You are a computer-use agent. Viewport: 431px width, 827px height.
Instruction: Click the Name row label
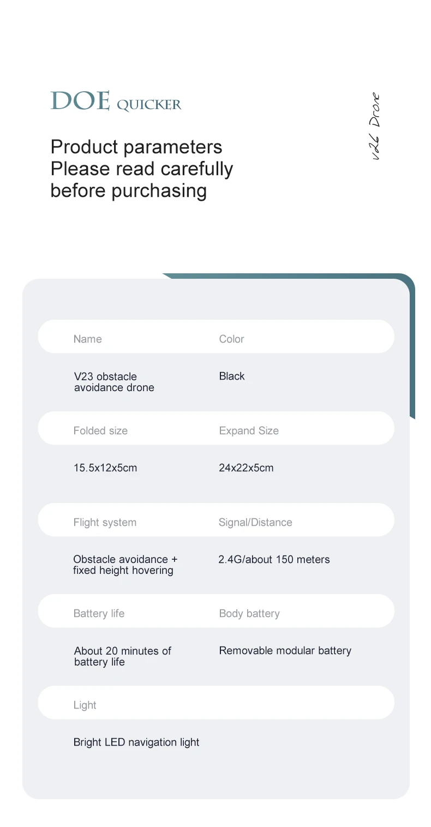pos(87,339)
